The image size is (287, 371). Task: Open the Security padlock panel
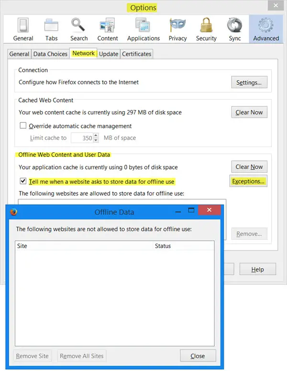(x=206, y=29)
